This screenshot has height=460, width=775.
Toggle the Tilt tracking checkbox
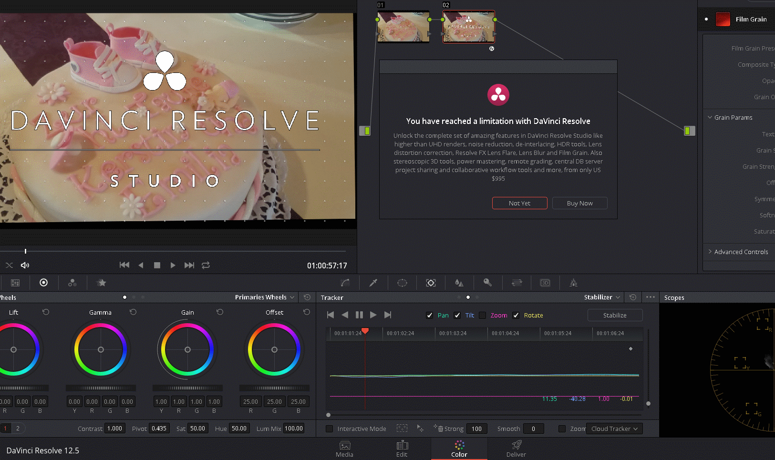click(x=457, y=315)
